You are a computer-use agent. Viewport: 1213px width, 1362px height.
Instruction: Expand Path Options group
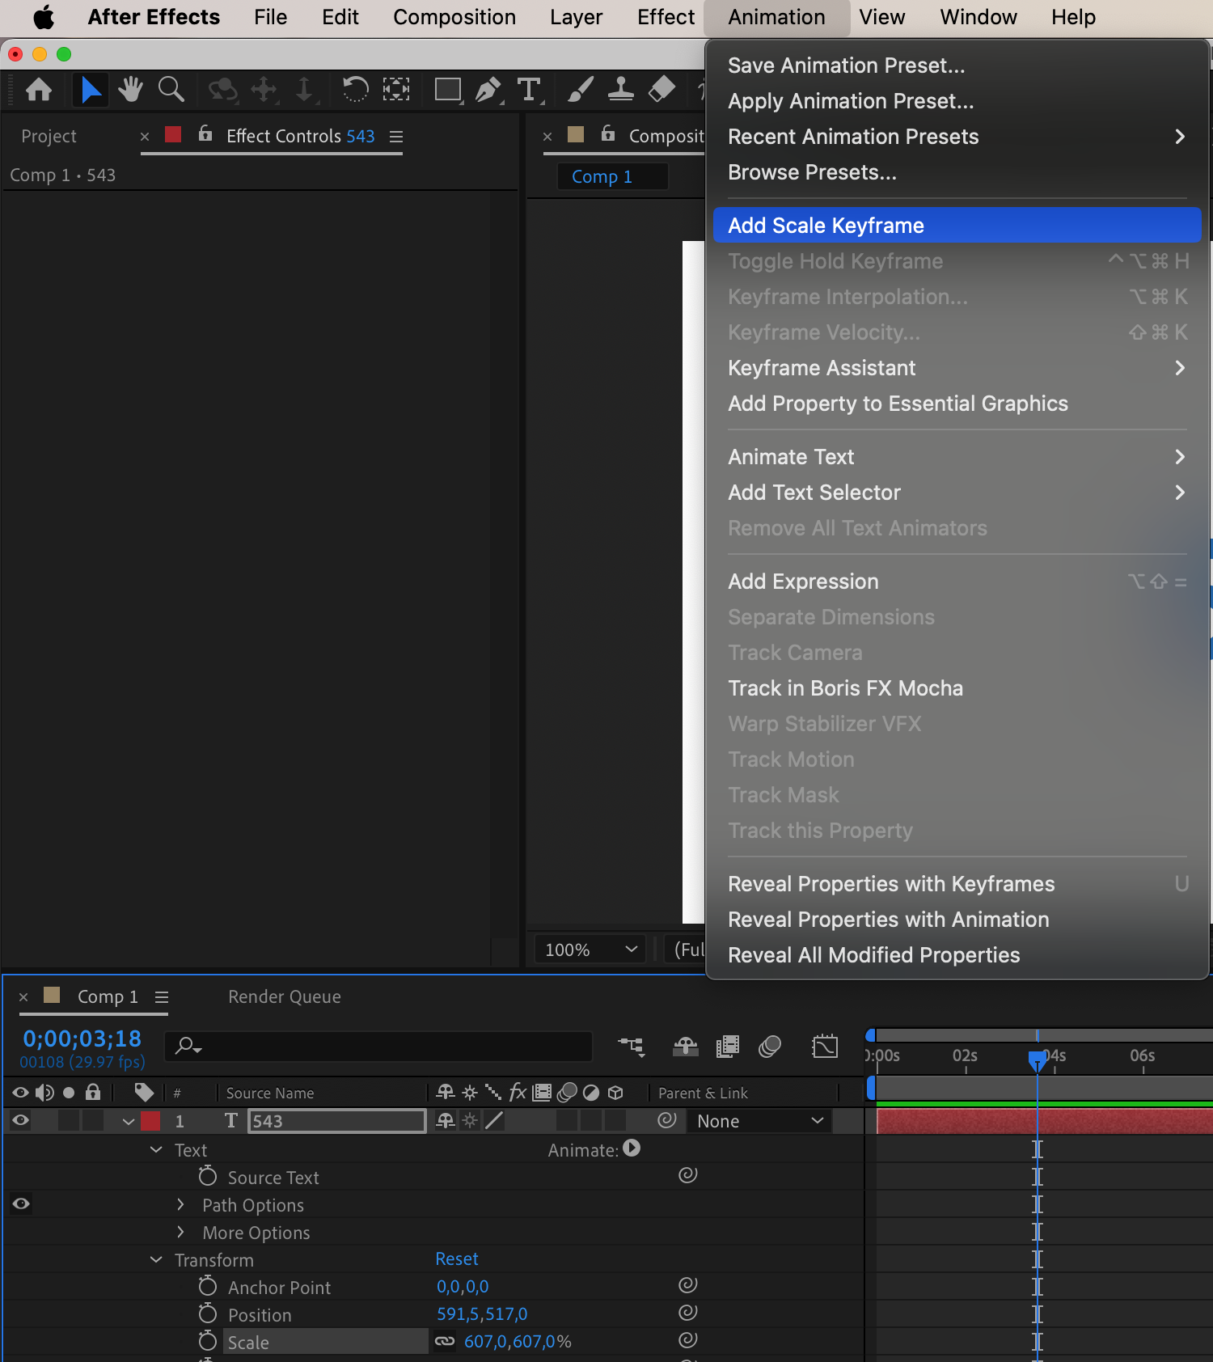pos(181,1205)
